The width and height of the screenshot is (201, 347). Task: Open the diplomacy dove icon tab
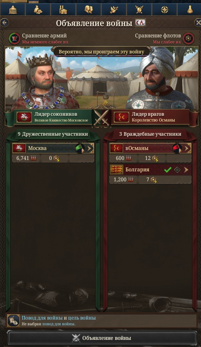coord(114,10)
